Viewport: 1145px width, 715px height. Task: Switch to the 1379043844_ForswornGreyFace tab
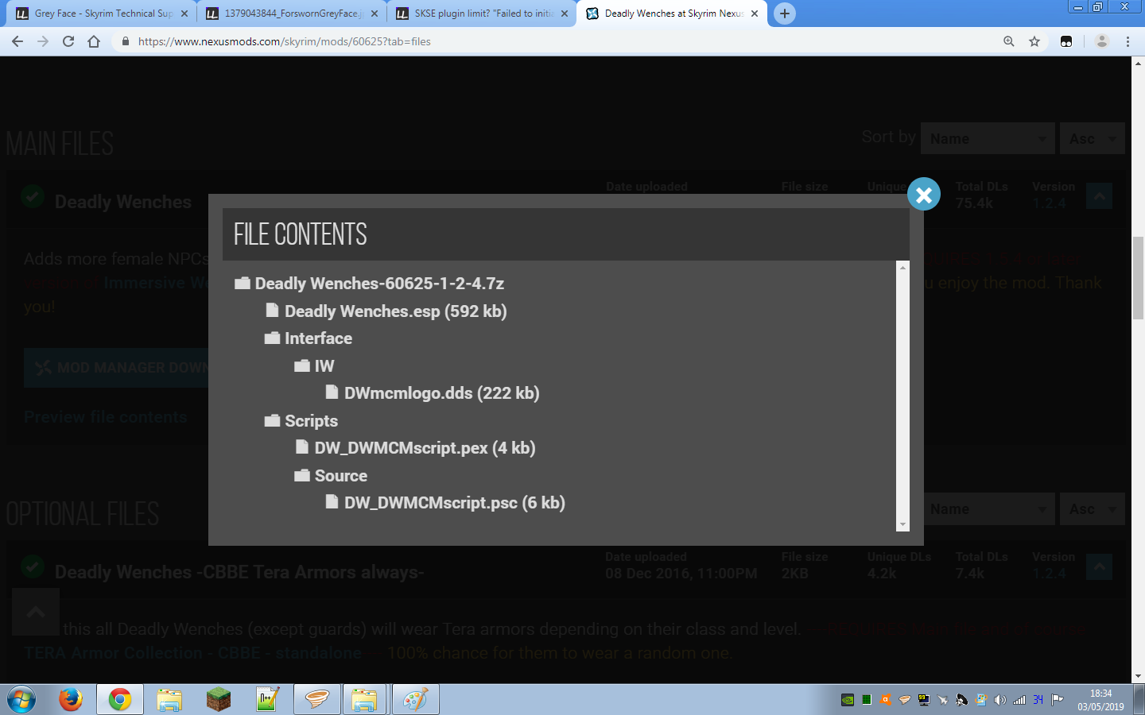(291, 14)
